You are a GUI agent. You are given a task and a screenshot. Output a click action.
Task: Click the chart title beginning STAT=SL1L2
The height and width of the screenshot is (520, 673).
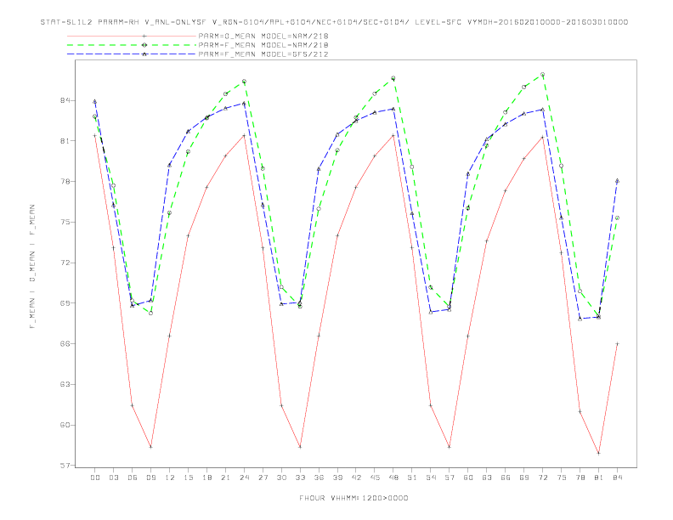(x=334, y=22)
